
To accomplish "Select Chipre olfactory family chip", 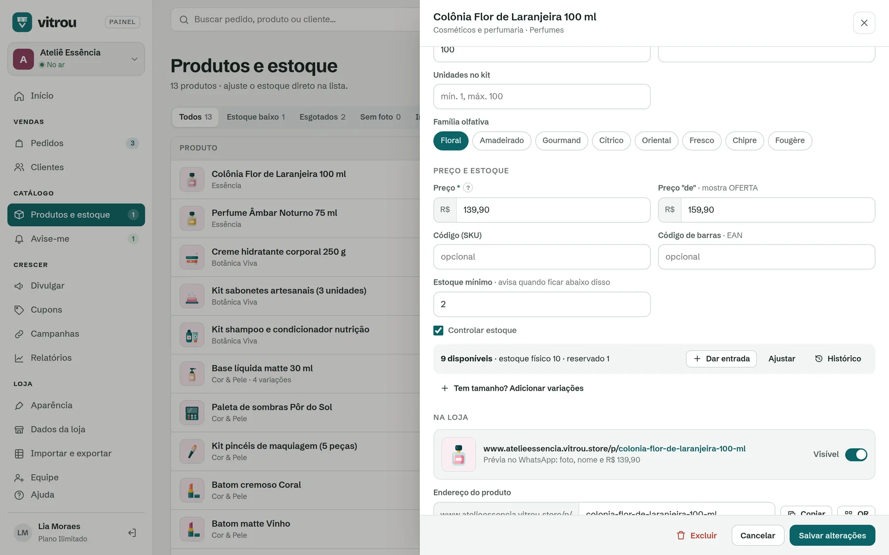I will click(x=744, y=141).
